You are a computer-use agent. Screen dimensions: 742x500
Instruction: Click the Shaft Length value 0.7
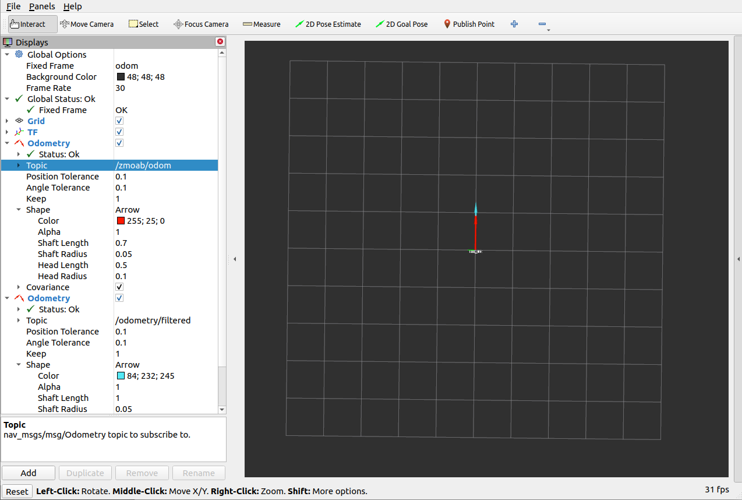(121, 243)
